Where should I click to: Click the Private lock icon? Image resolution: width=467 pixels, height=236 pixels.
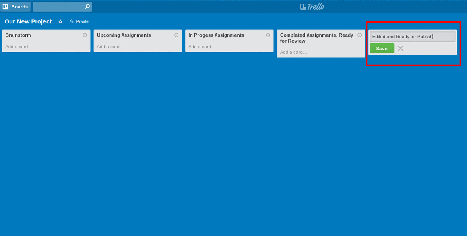point(71,21)
